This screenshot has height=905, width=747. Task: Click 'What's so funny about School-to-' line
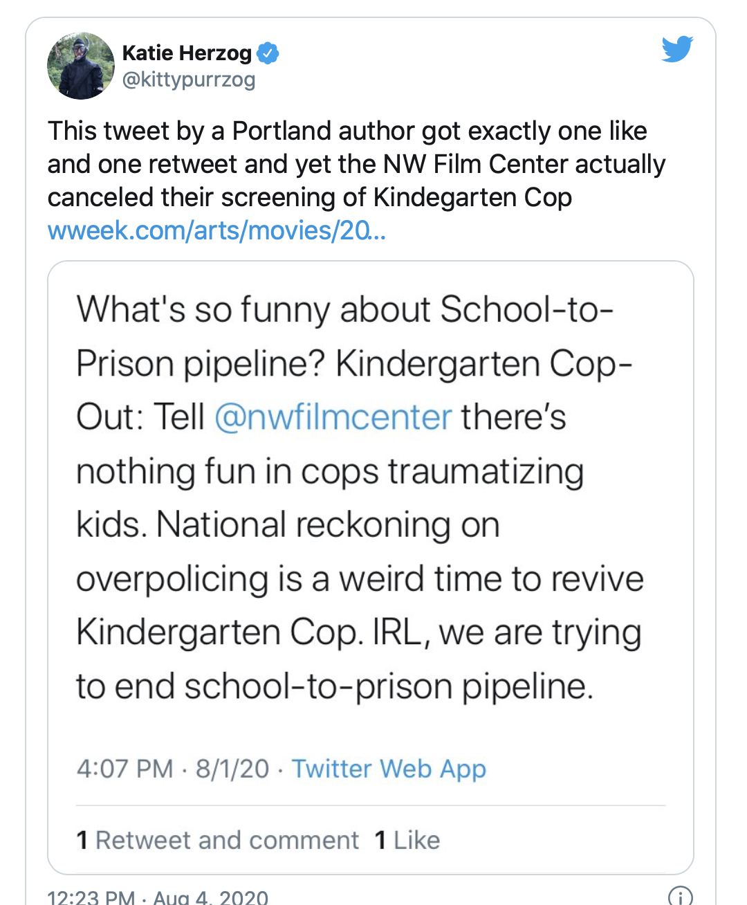pos(344,309)
